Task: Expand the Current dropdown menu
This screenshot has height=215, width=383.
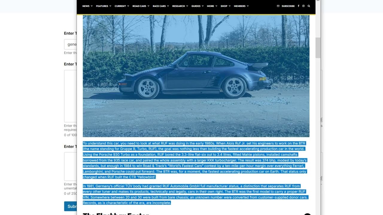Action: pos(122,6)
